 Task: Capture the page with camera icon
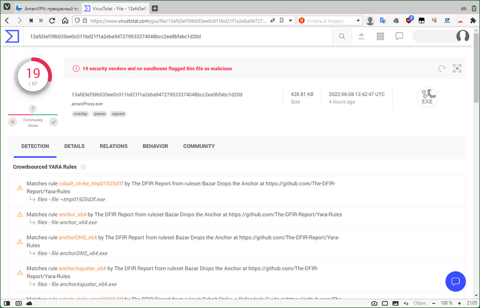click(374, 303)
